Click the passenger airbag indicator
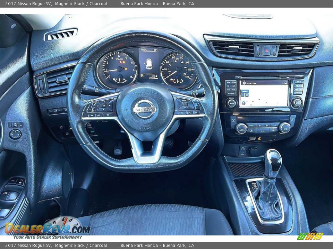333x249 pixels. pyautogui.click(x=255, y=138)
